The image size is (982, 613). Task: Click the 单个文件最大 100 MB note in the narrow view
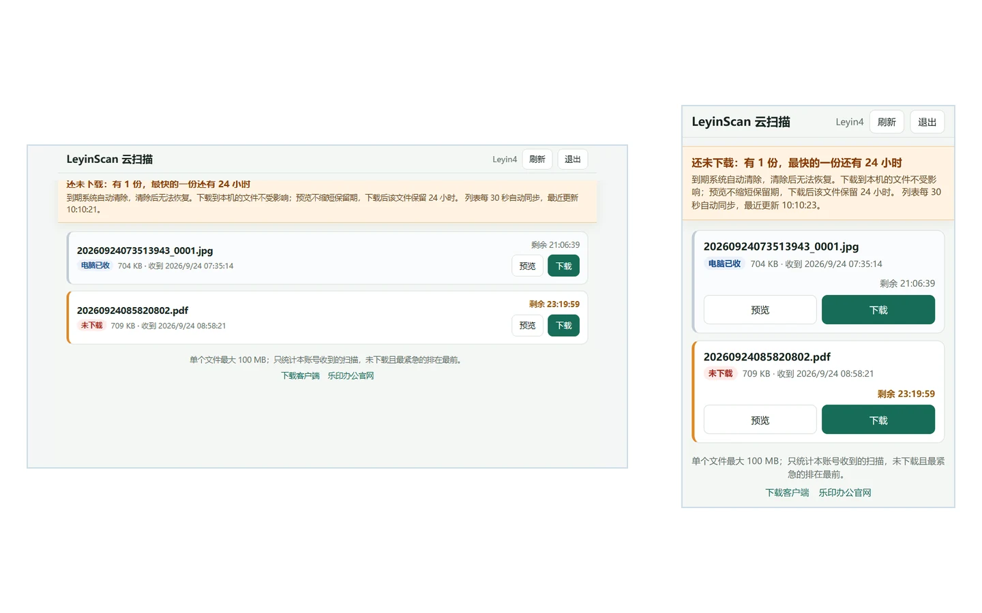pos(818,468)
